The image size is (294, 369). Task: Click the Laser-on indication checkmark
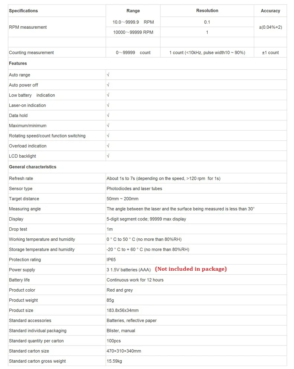pos(108,105)
